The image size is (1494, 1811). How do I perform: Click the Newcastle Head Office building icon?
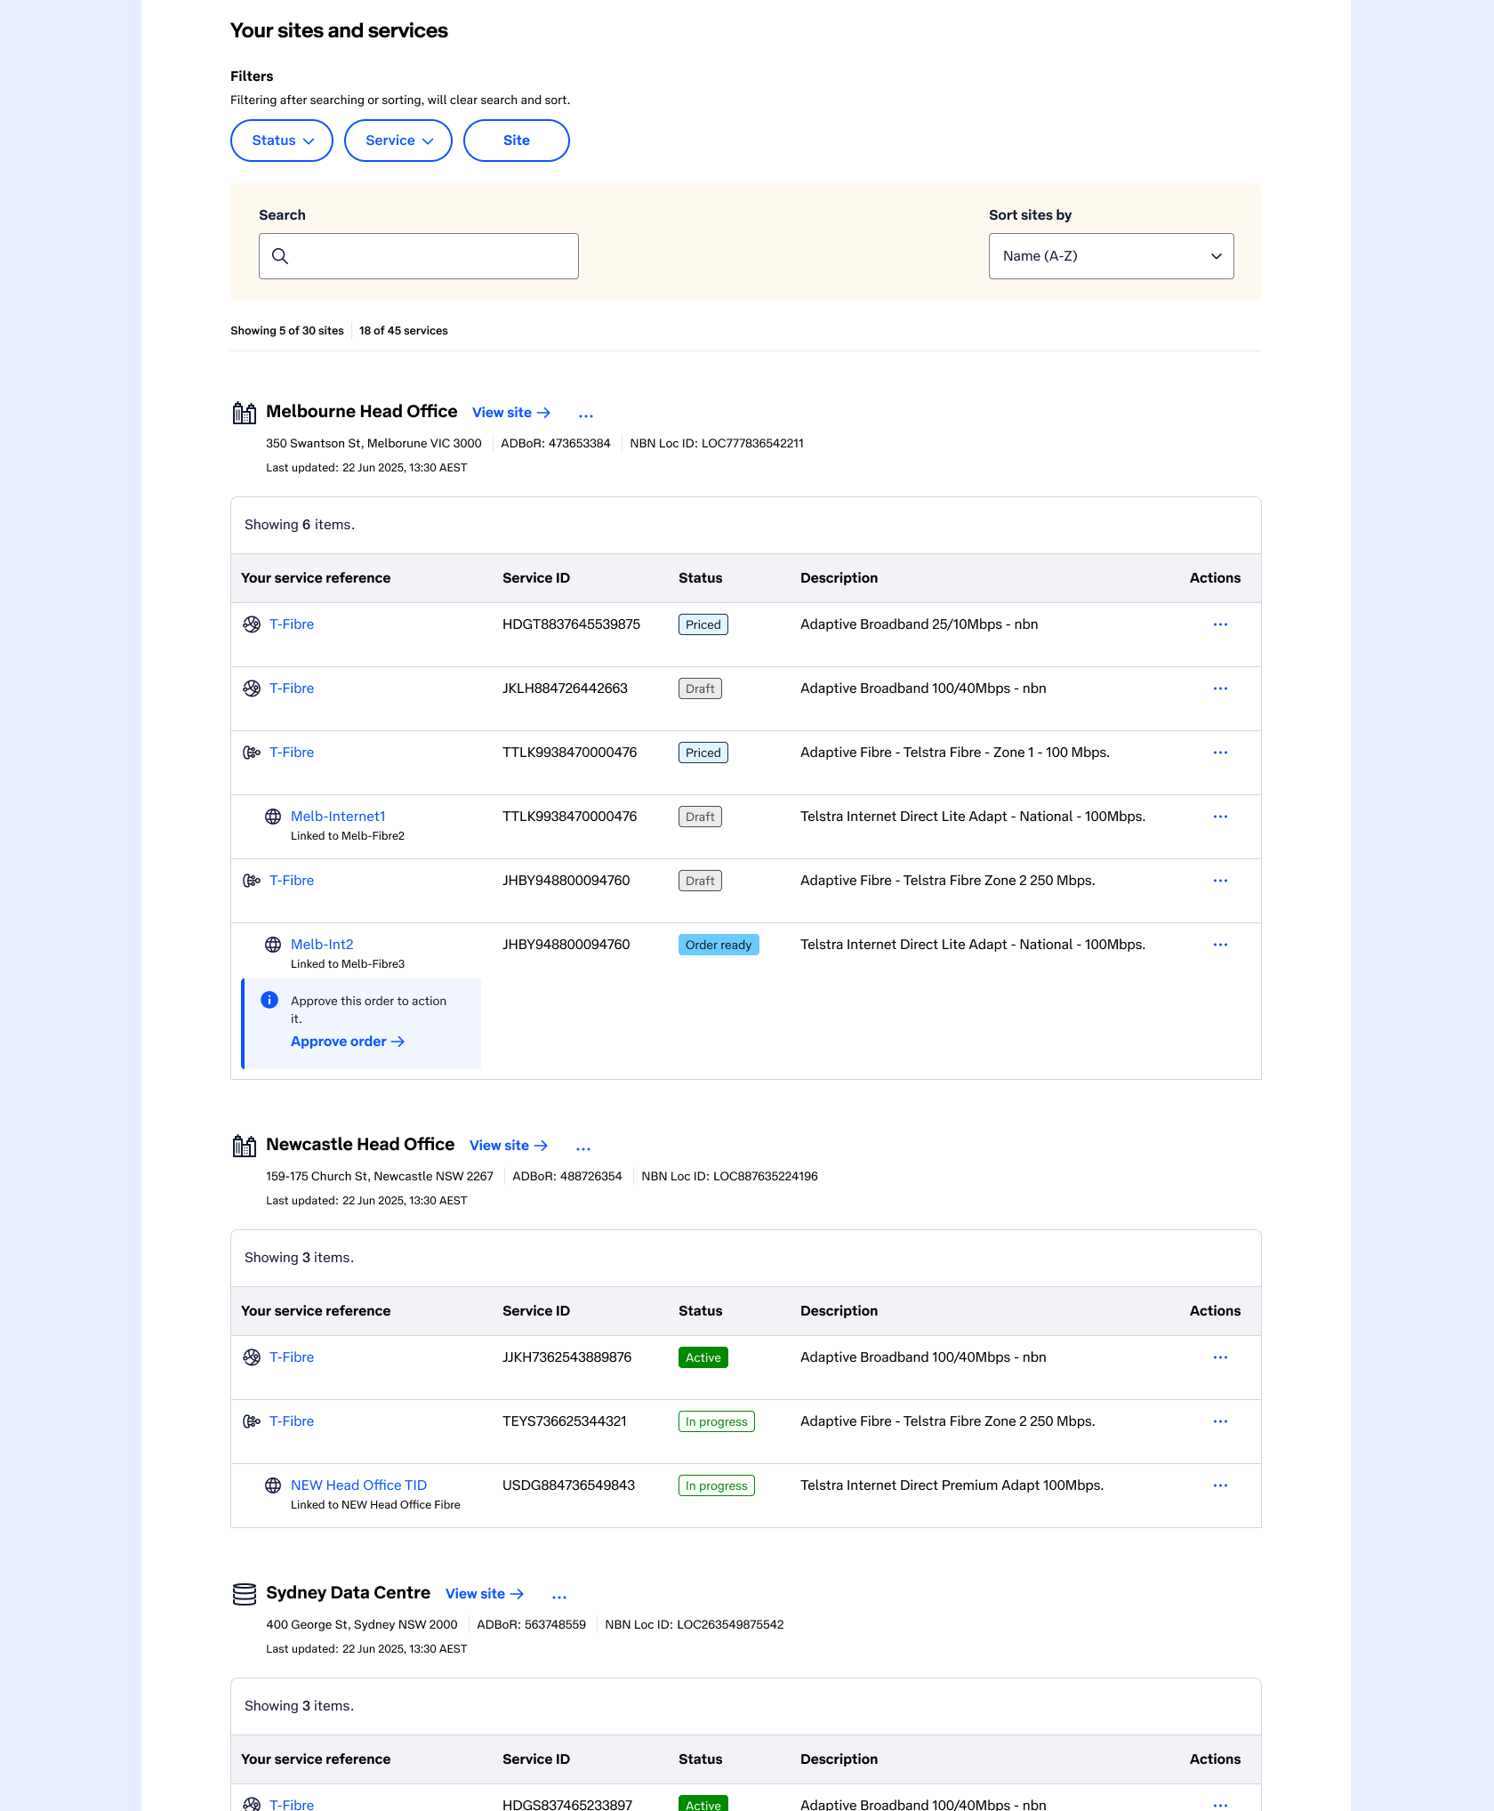[x=245, y=1146]
